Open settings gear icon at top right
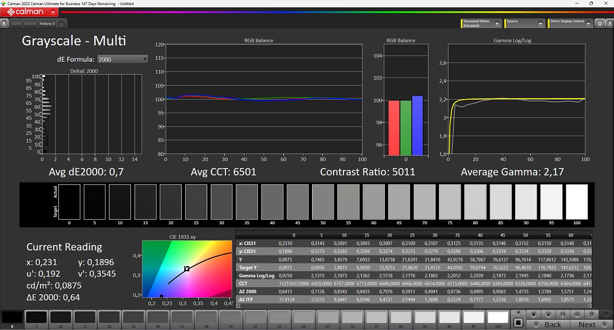The image size is (614, 330). 599,23
